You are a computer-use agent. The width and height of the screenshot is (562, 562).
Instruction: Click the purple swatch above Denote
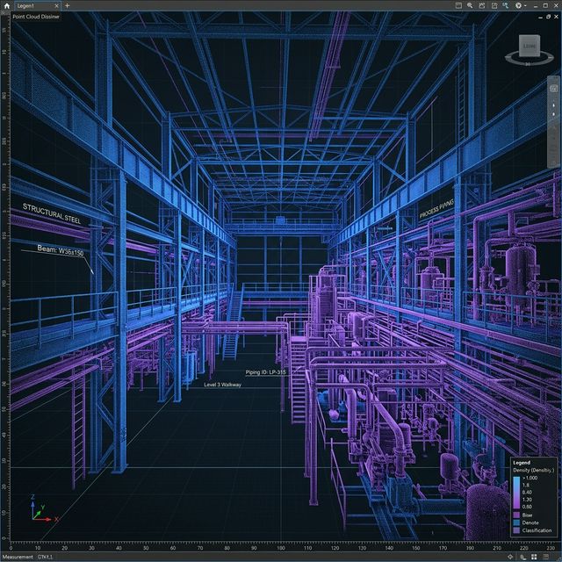click(516, 515)
